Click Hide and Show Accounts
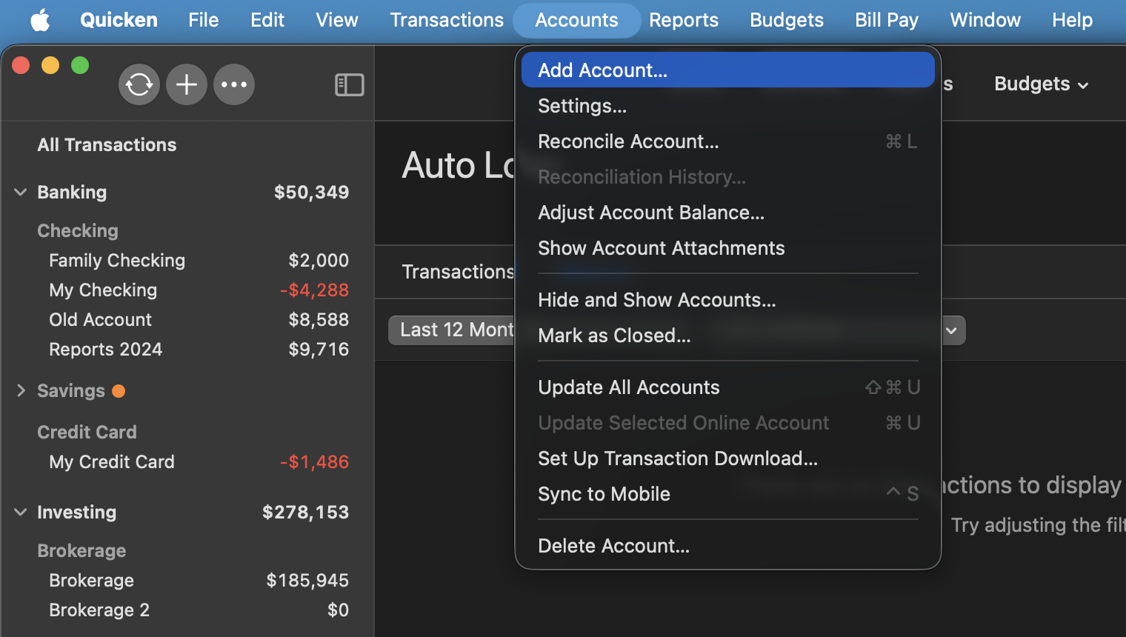The height and width of the screenshot is (637, 1126). coord(657,299)
